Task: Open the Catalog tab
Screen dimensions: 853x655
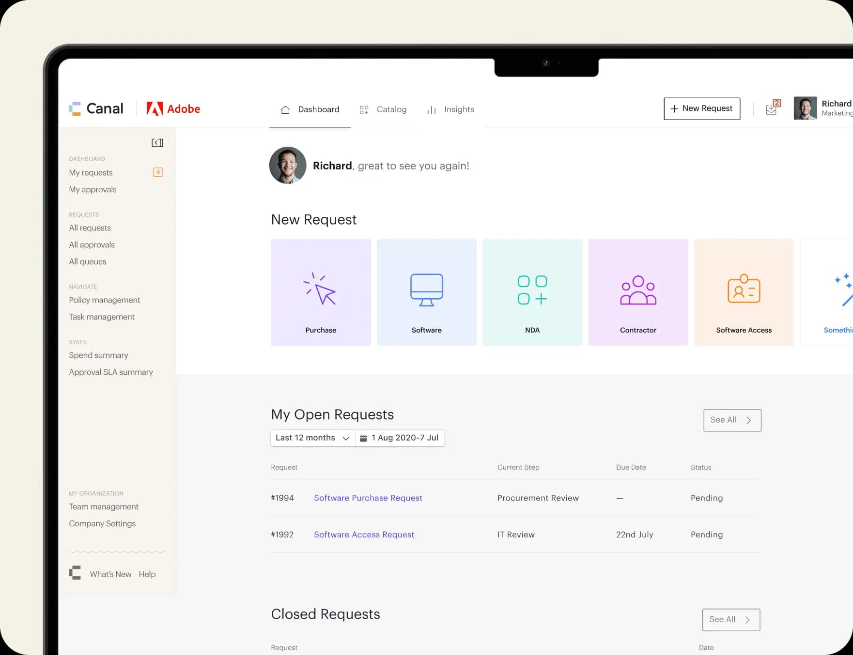Action: 383,110
